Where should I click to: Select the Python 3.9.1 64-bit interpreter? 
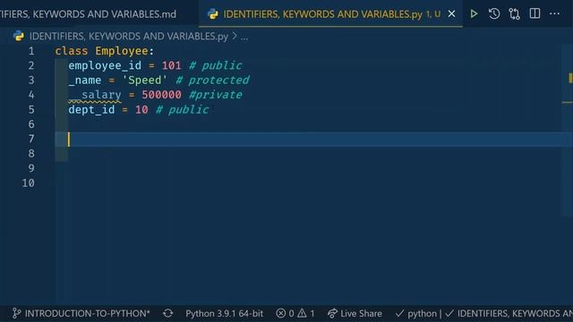pos(224,313)
